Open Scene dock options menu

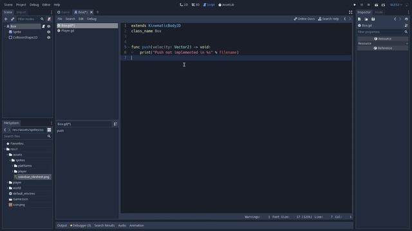[51, 12]
